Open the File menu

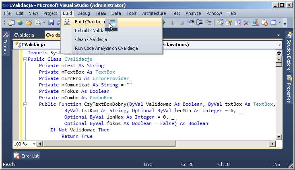[x=7, y=13]
